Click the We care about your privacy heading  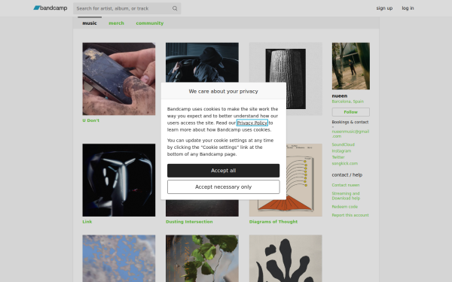[224, 91]
